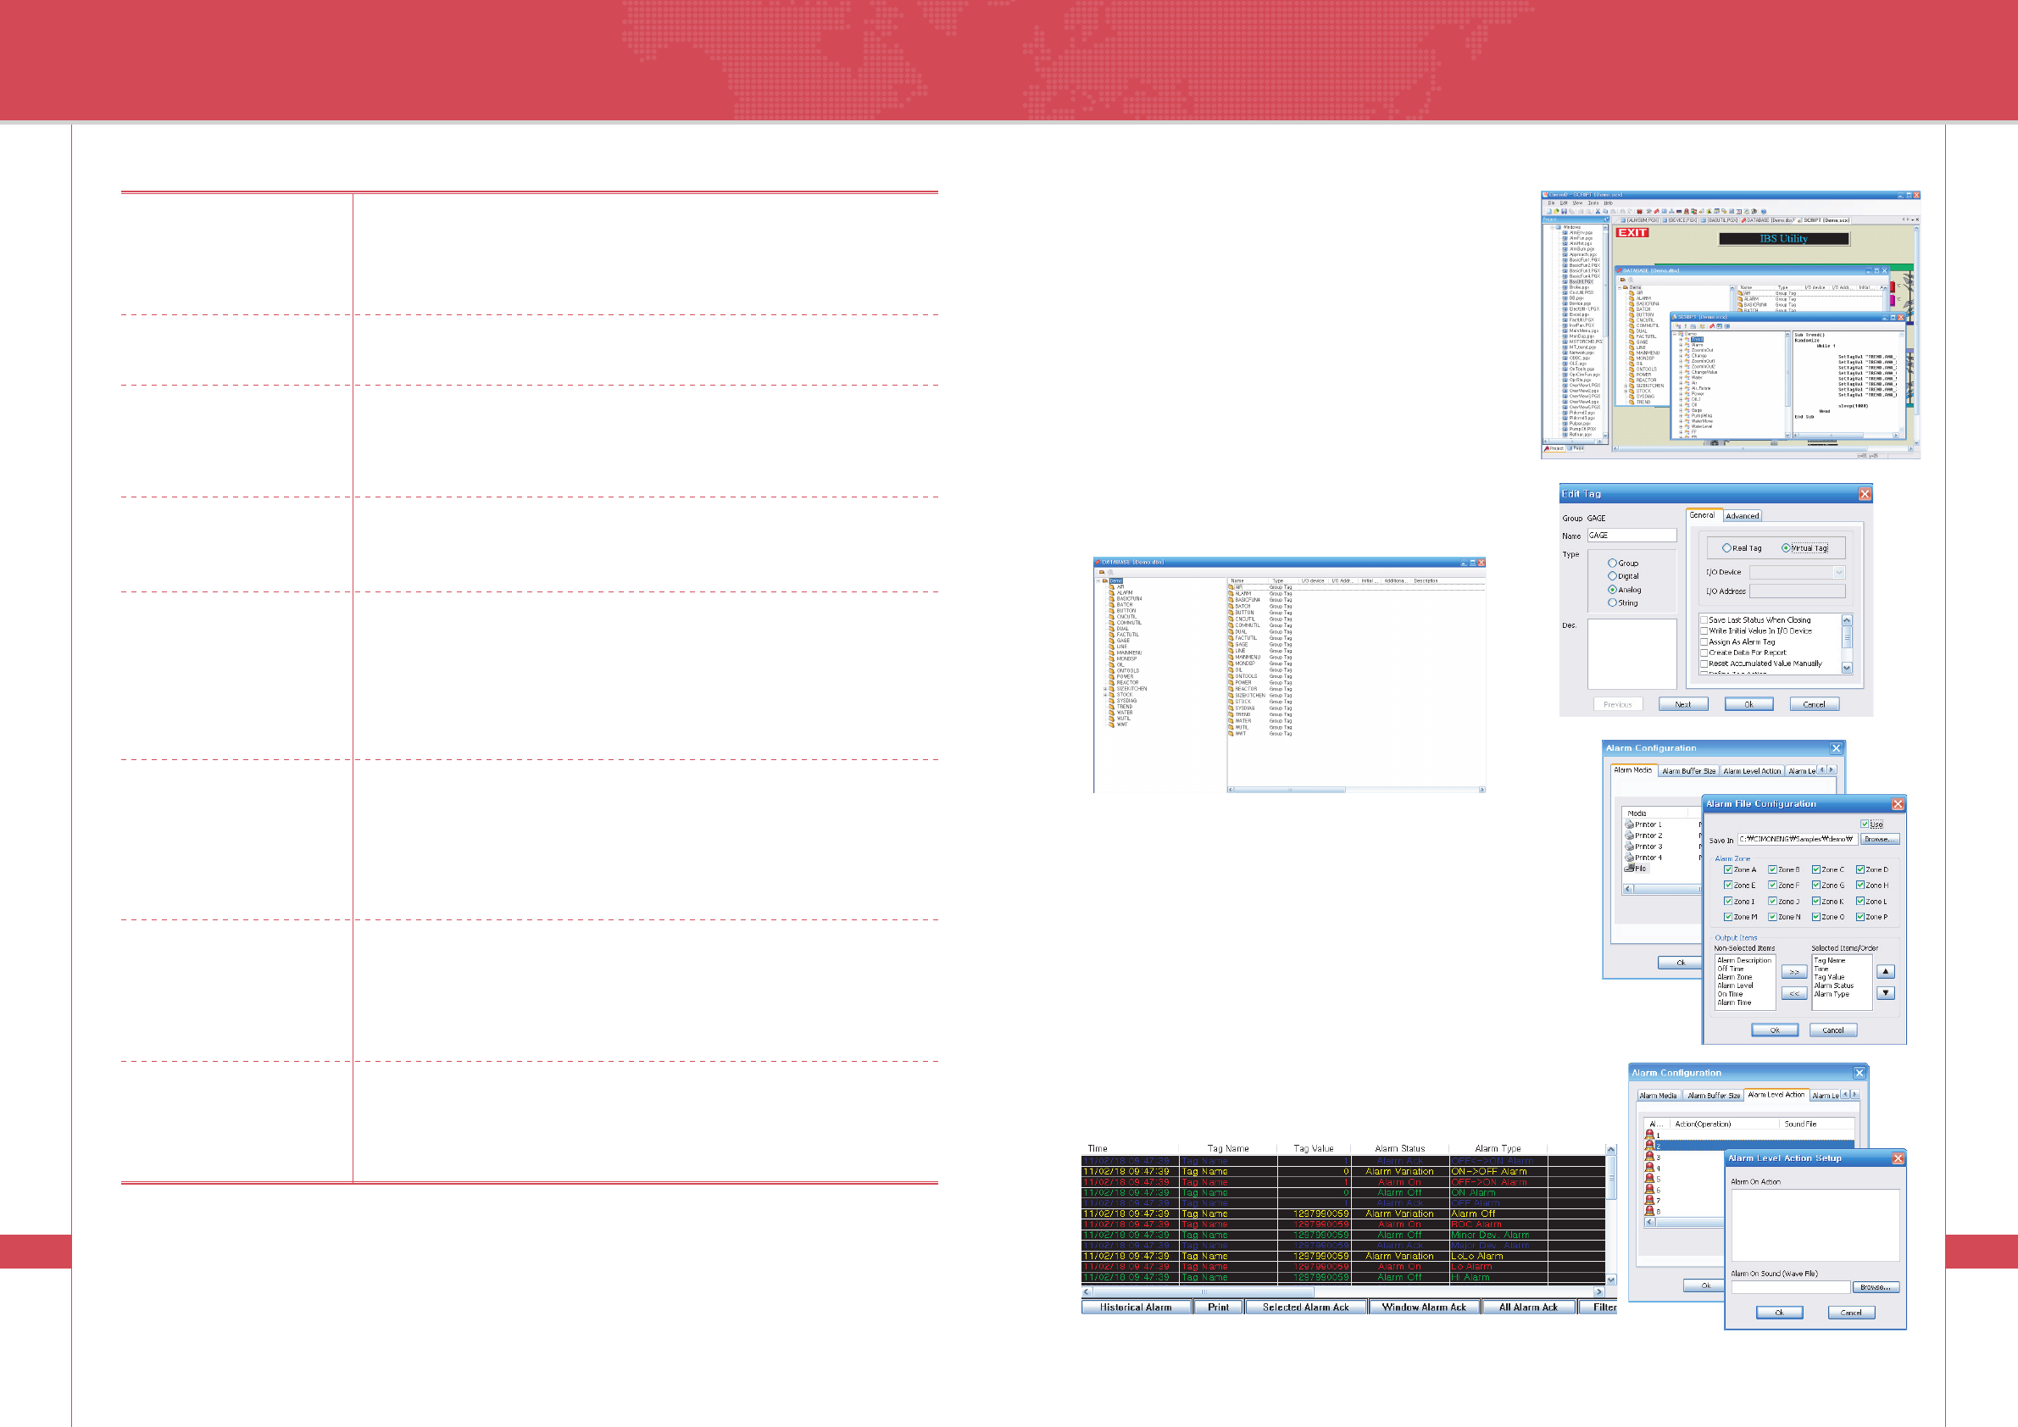This screenshot has width=2018, height=1427.
Task: Open the I/O Device dropdown
Action: tap(1838, 572)
